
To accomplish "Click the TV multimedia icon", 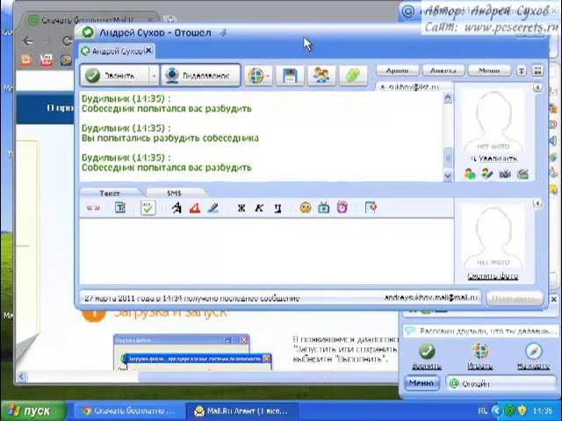I will pyautogui.click(x=324, y=208).
